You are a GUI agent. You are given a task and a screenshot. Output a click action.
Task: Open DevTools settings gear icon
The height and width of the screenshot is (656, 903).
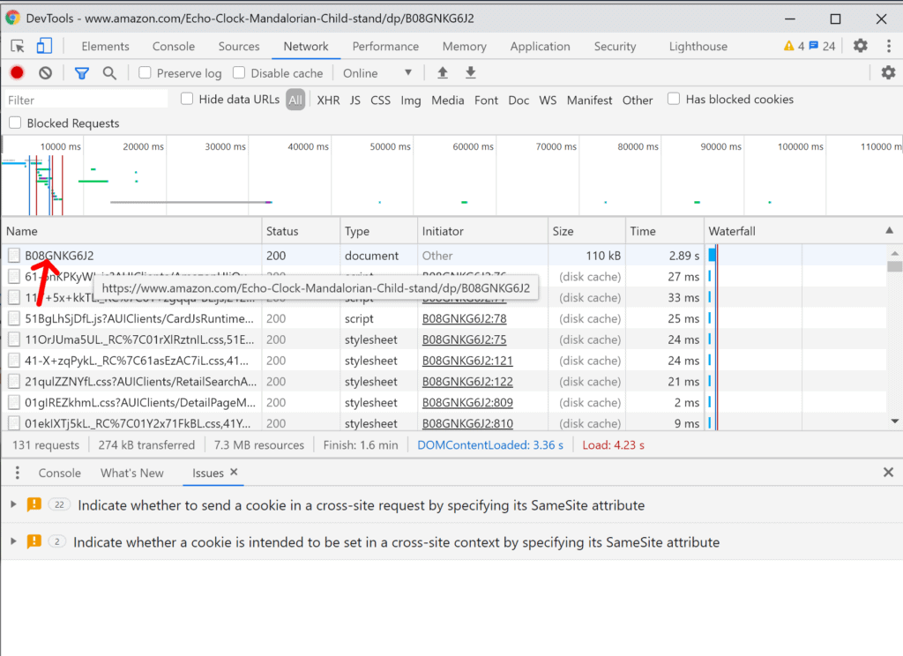pyautogui.click(x=861, y=46)
